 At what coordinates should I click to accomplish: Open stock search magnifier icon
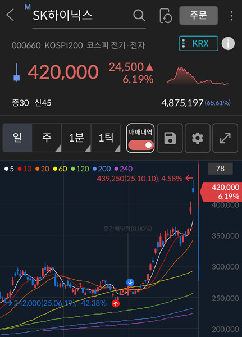point(139,15)
